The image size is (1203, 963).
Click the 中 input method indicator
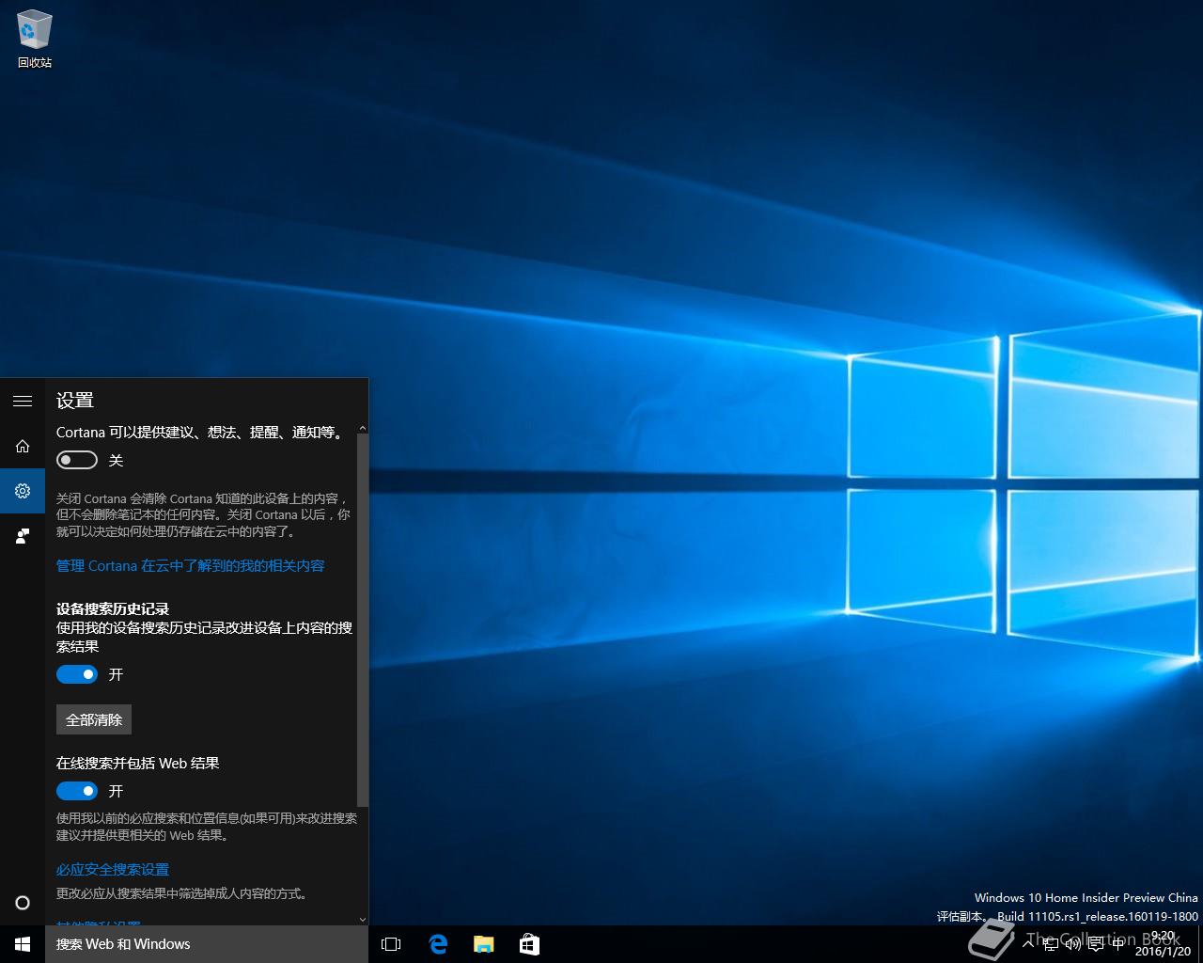[x=1118, y=944]
